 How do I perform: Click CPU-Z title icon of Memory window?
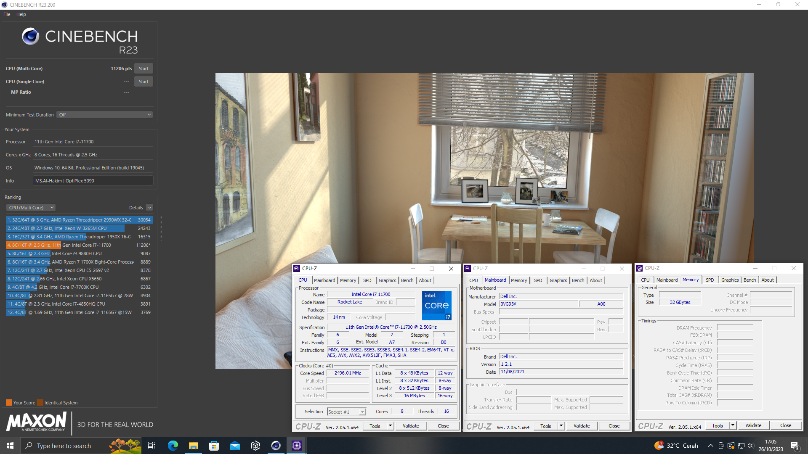pos(639,268)
